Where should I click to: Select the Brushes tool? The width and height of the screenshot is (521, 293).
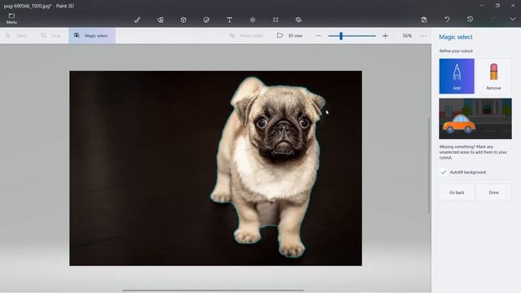coord(138,20)
